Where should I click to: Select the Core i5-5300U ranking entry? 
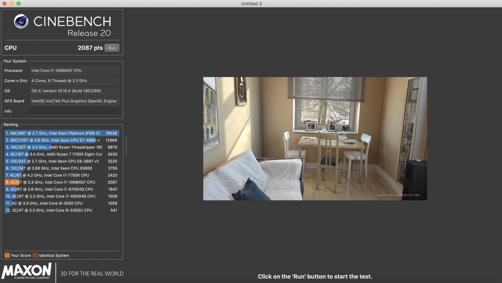point(61,210)
